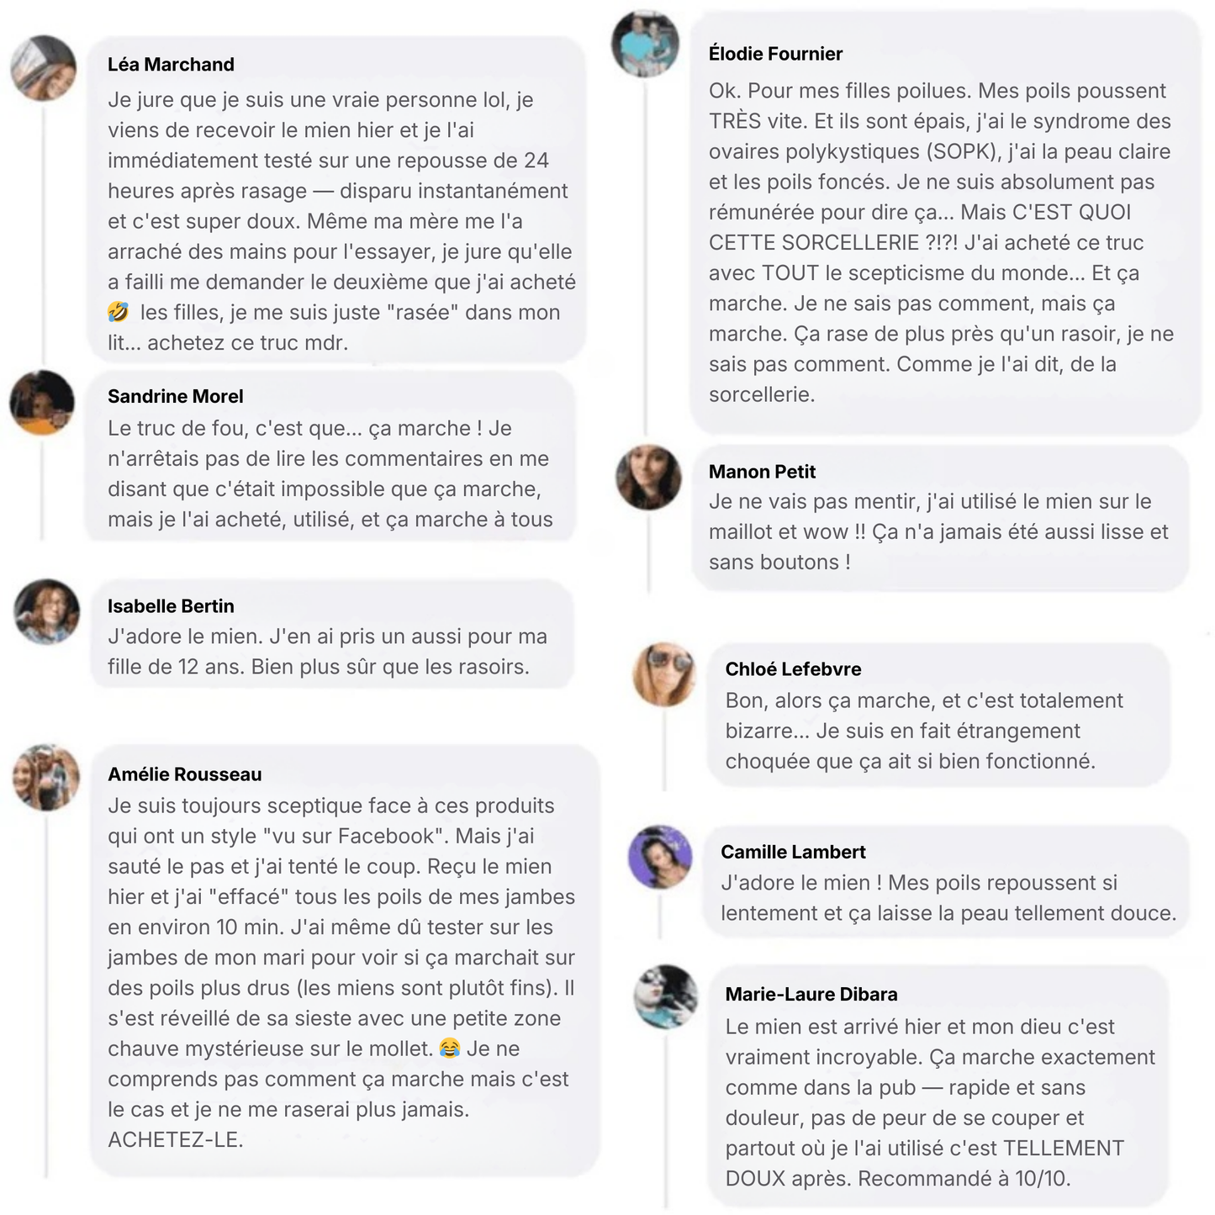Click the Chloé Lefebvre username
The width and height of the screenshot is (1215, 1215).
pos(793,669)
